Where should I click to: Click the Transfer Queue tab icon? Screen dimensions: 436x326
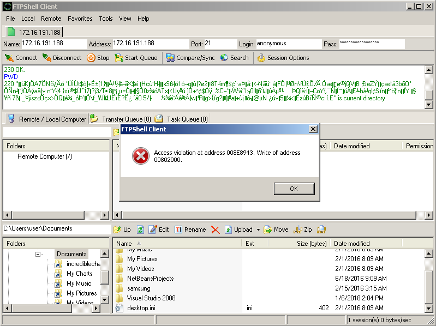tap(94, 119)
